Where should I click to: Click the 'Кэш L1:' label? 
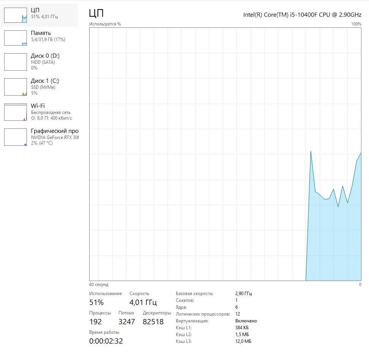pos(184,328)
